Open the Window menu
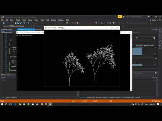 (61, 20)
